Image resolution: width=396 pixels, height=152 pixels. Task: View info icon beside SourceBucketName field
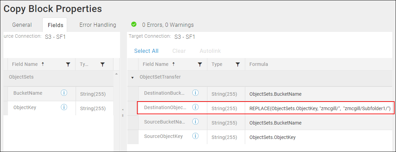click(x=195, y=122)
